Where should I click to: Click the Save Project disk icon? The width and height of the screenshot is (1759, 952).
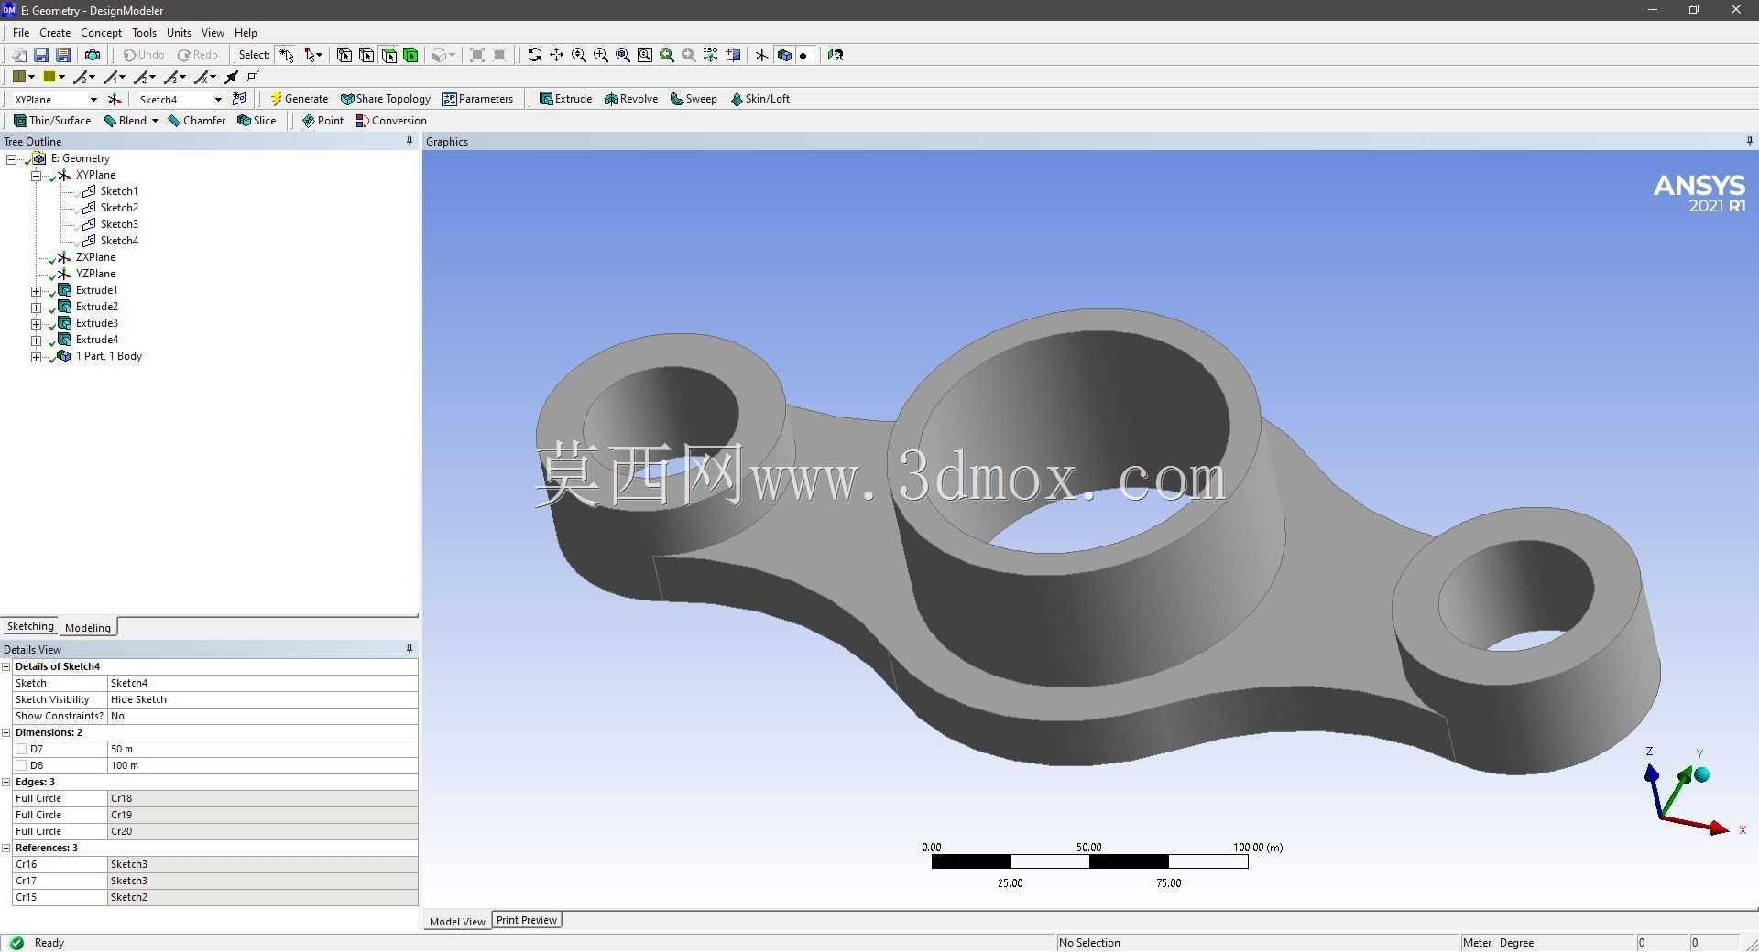pos(41,55)
